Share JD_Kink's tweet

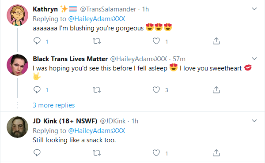(216, 153)
